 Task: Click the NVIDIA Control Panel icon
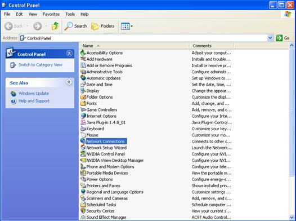[83, 154]
